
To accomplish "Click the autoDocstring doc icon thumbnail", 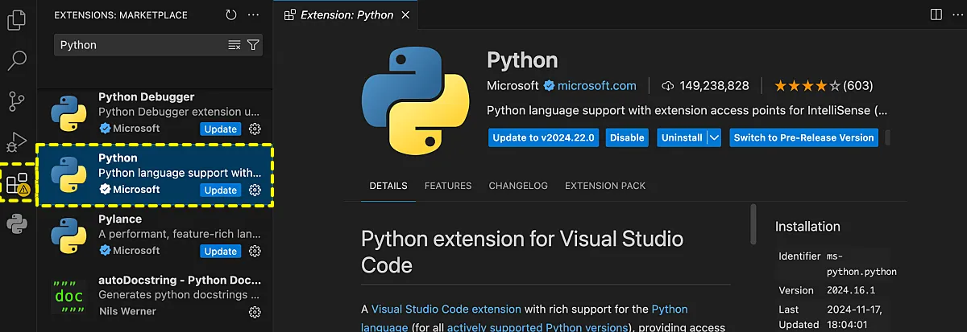I will tap(68, 296).
